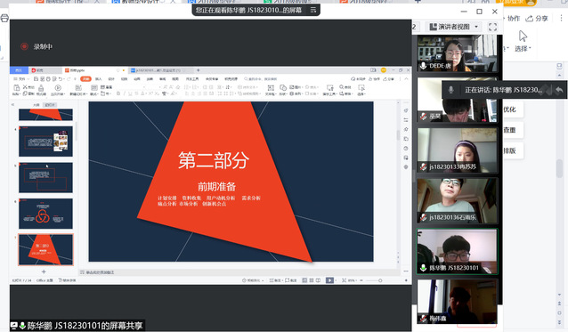Select video tile of 陈华鹏 JS18230101
568x332 pixels.
457,251
